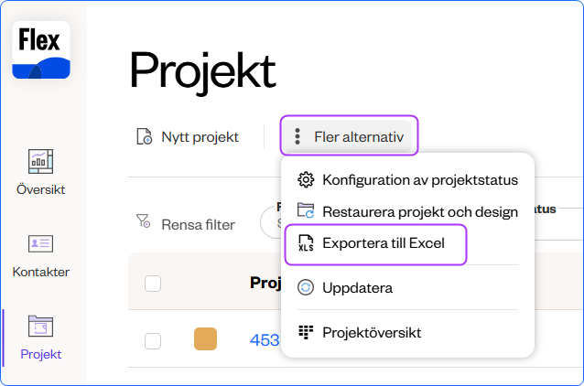Click the orange color swatch in project row
Viewport: 584px width, 386px height.
(x=205, y=340)
